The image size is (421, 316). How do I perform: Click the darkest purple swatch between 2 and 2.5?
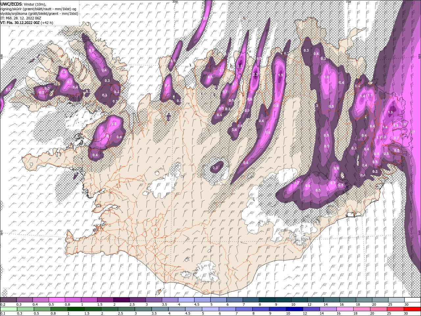121,300
